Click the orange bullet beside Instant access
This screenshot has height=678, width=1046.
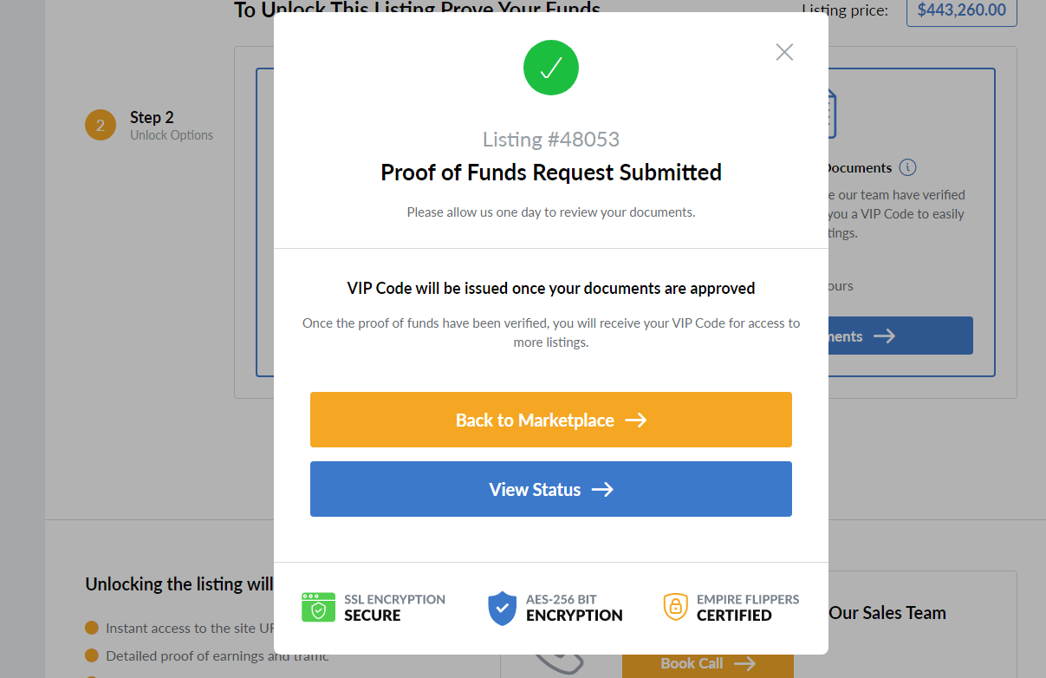(92, 628)
